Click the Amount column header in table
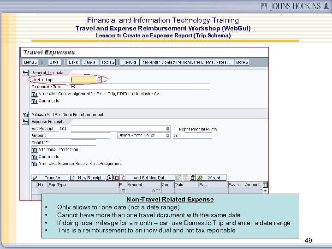Screen dimensions: 332x249 [144, 184]
